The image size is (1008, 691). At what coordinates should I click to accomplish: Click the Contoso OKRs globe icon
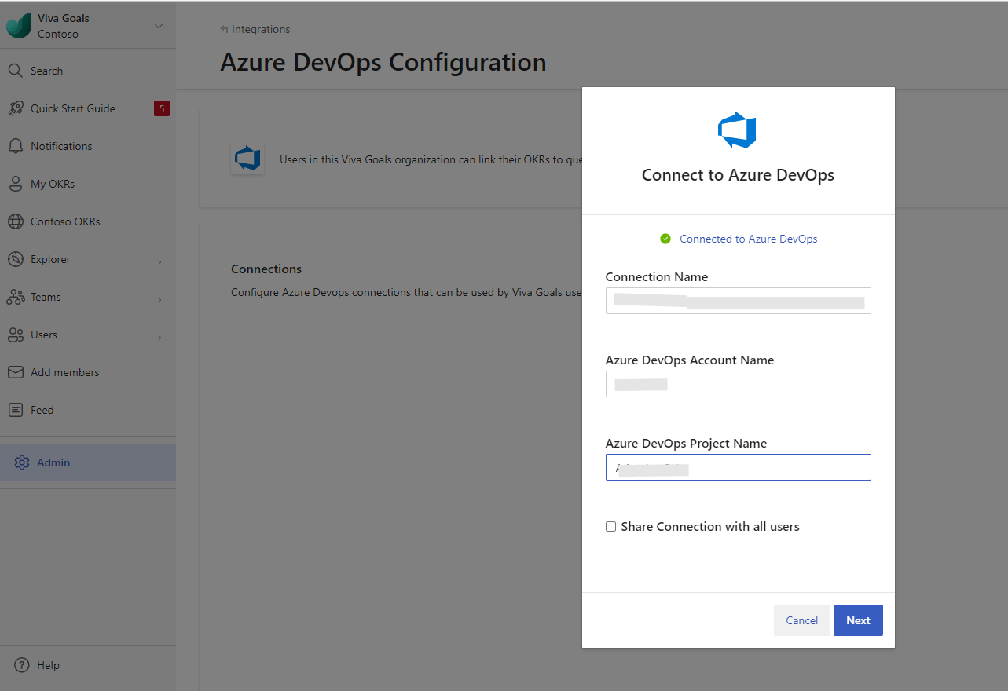(x=15, y=221)
